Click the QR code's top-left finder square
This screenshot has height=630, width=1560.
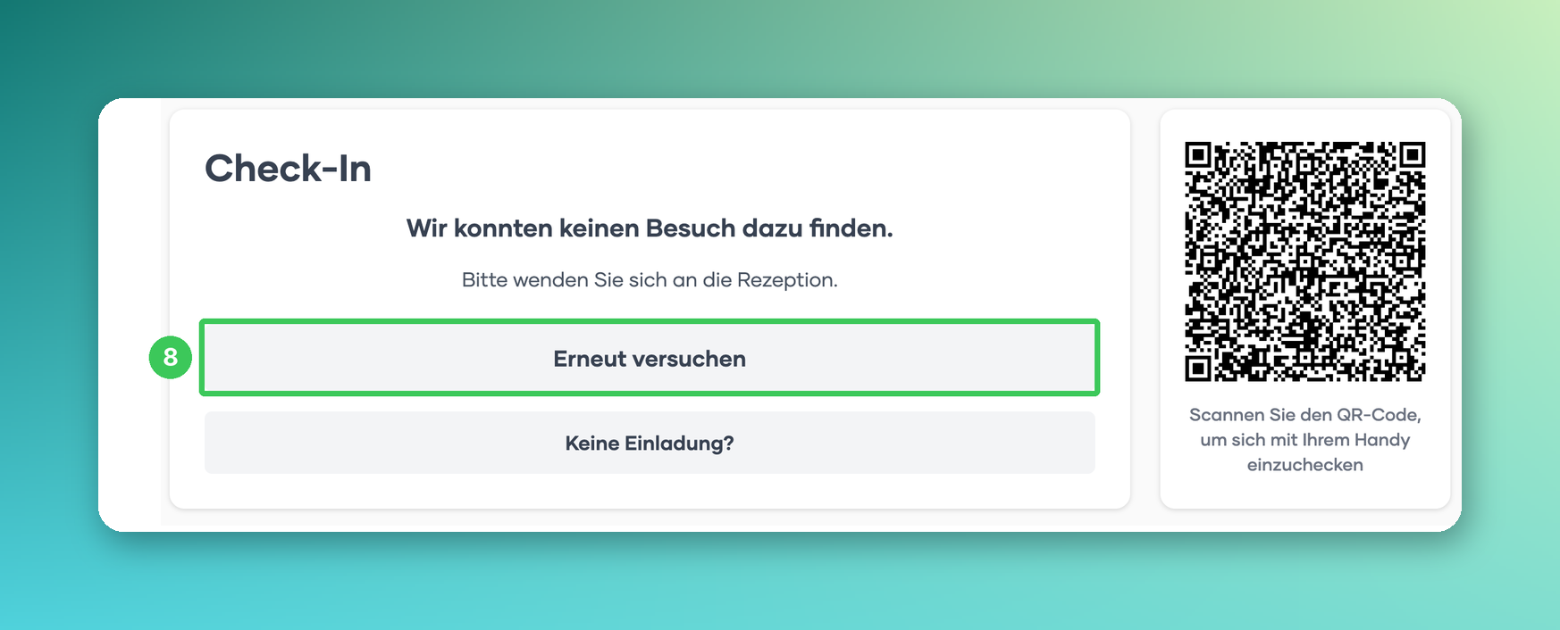[x=1198, y=155]
